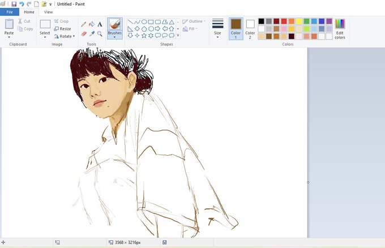Click the Brushes tool icon
The width and height of the screenshot is (385, 248).
pos(115,24)
